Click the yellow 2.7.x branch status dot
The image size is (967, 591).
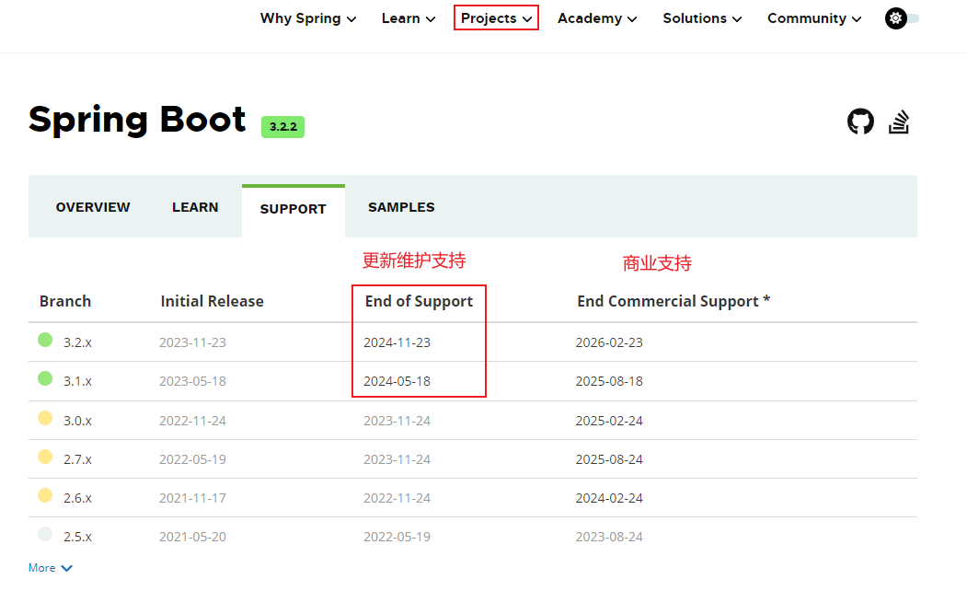coord(45,458)
